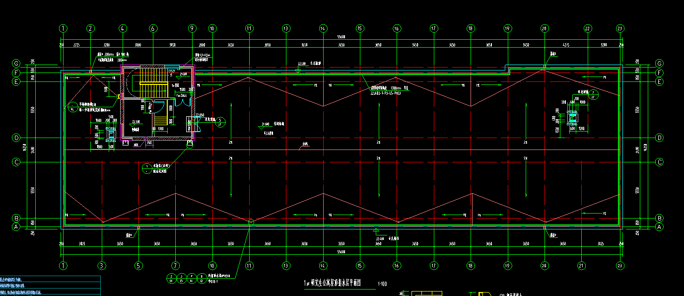This screenshot has width=684, height=296.
Task: Click the 22.500 elevation marker
Action: [137, 122]
